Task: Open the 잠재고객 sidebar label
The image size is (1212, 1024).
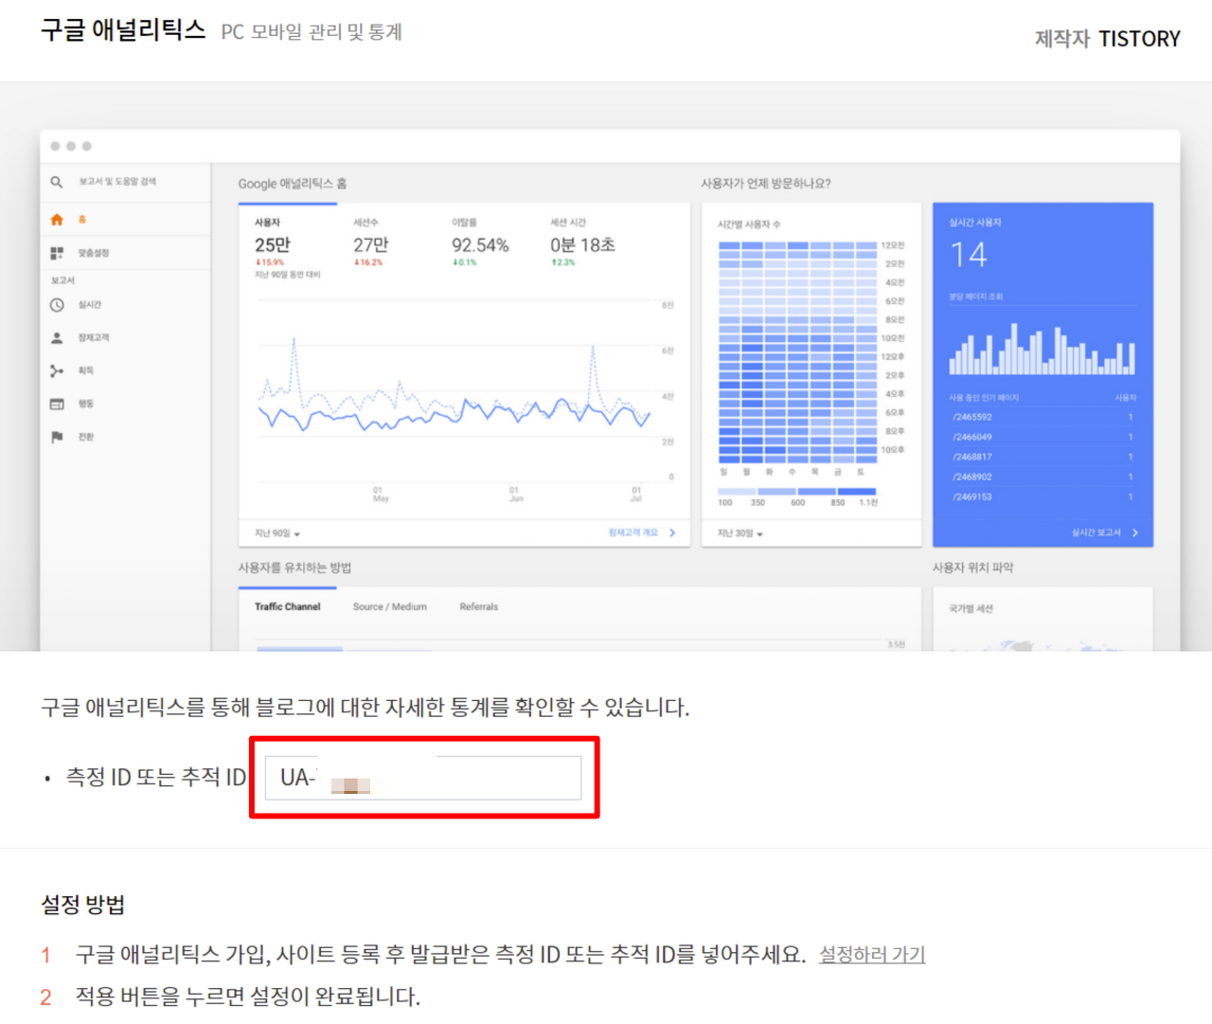Action: (x=94, y=338)
